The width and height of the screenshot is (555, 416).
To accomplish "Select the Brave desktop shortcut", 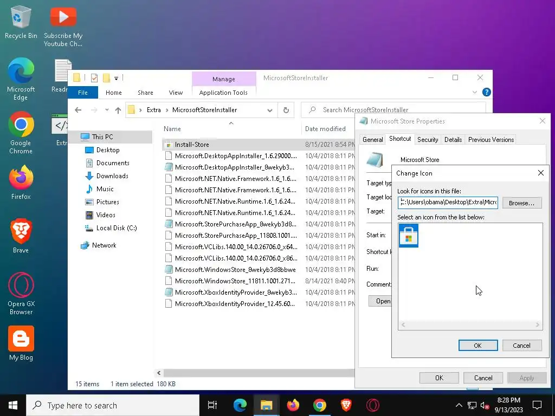I will point(21,236).
